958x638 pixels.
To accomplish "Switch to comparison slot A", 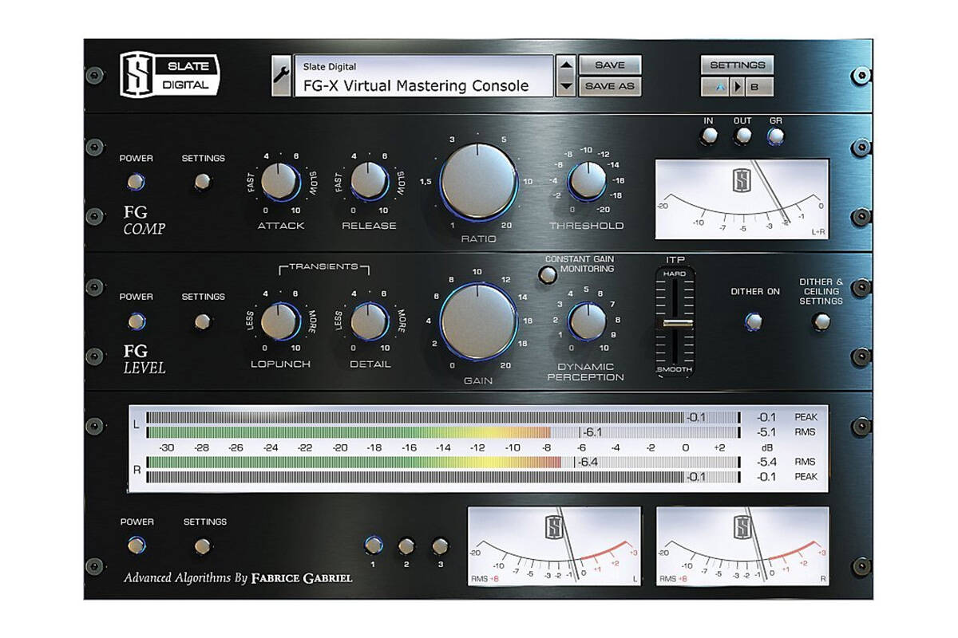I will (x=716, y=86).
